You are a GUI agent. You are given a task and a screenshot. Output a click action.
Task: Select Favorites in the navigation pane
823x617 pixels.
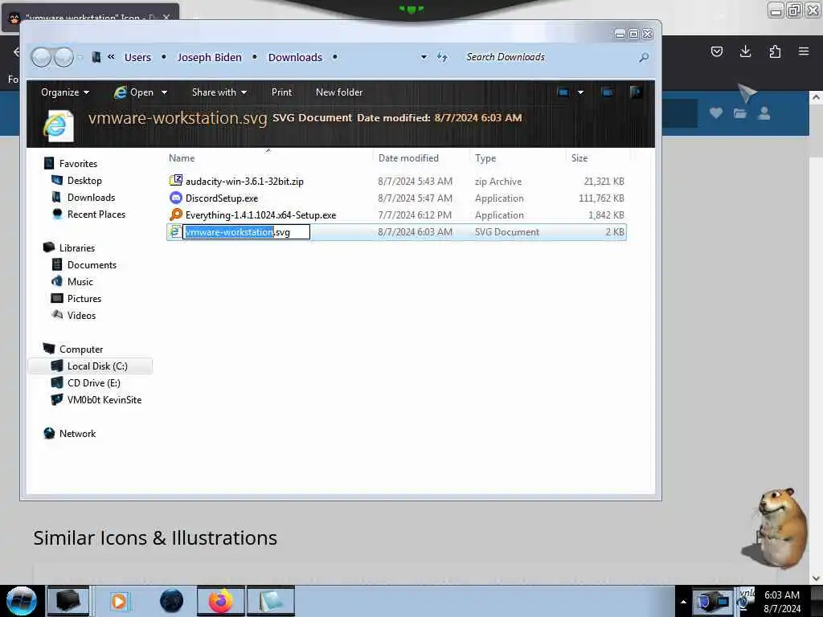pos(78,164)
